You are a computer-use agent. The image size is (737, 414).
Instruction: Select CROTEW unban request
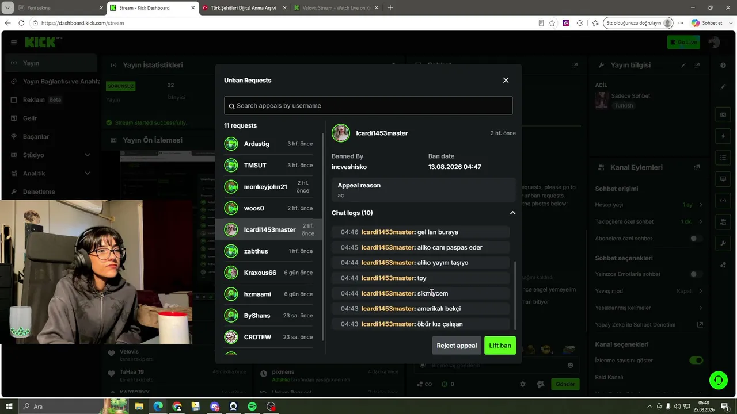269,337
